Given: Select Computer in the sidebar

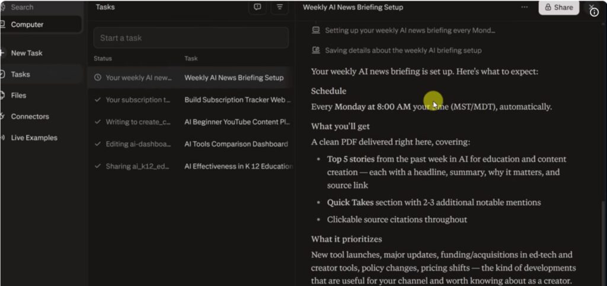Looking at the screenshot, I should click(27, 24).
